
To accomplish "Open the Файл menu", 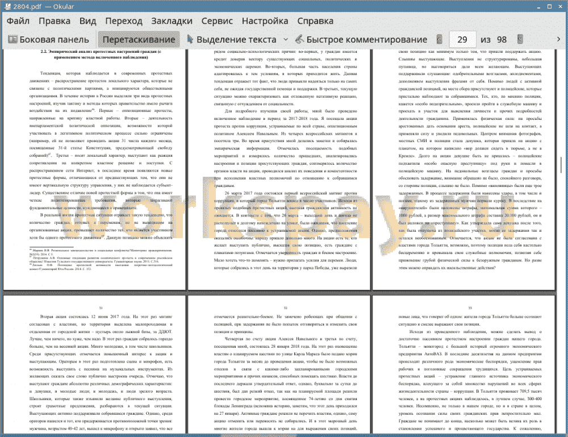I will 18,21.
